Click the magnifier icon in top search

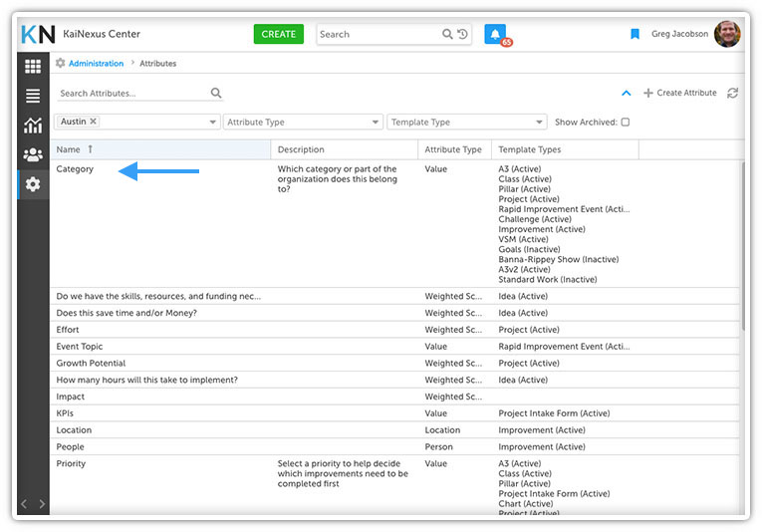(x=447, y=34)
